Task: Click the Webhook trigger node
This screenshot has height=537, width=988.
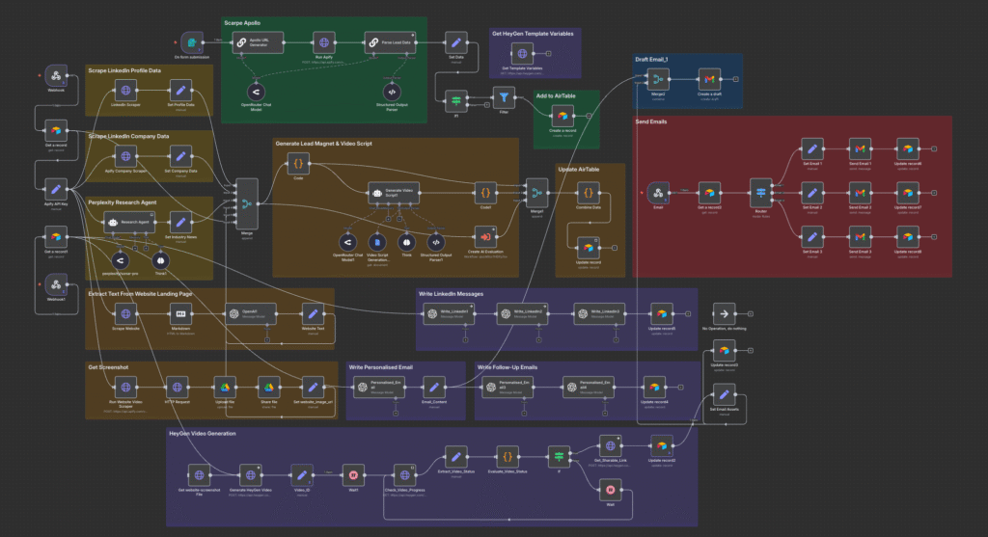Action: point(55,76)
